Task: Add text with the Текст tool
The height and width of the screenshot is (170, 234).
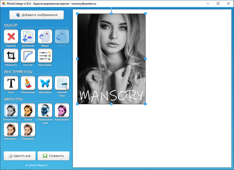Action: click(11, 83)
